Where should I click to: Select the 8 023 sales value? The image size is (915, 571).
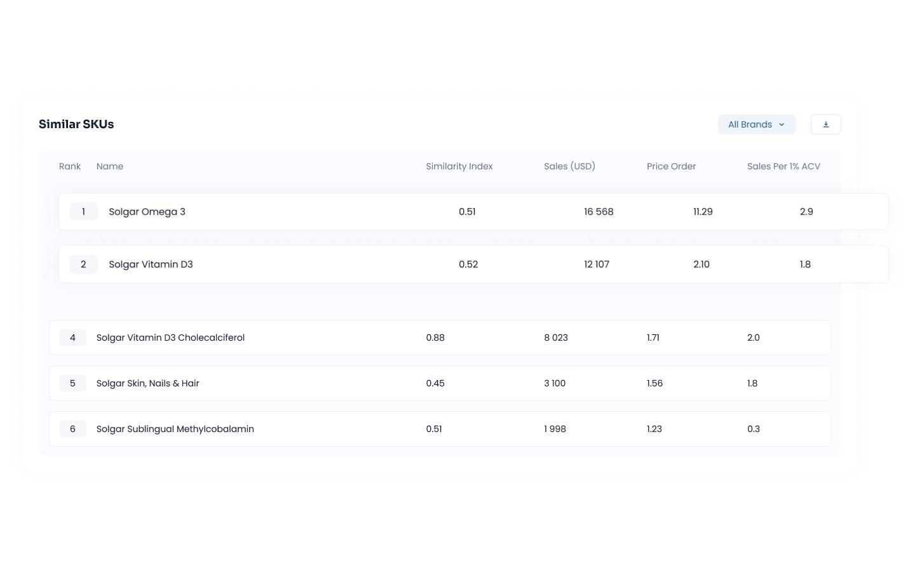click(556, 338)
